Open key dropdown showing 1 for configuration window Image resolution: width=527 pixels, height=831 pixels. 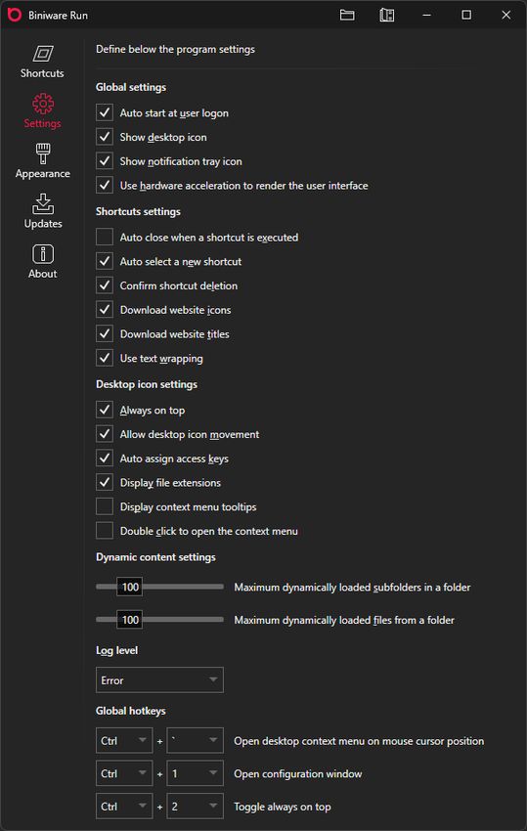196,773
